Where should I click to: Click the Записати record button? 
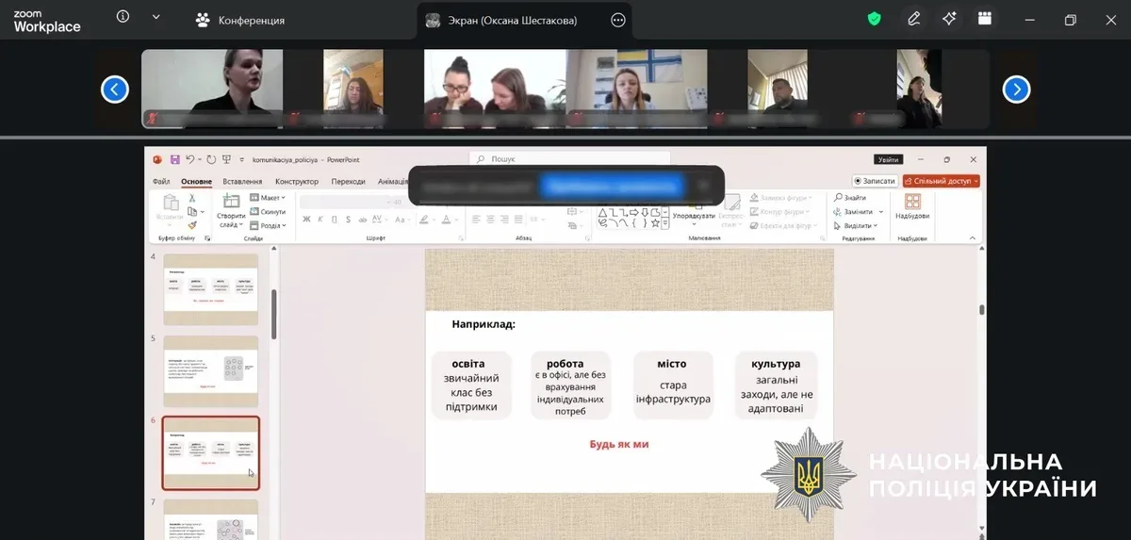876,181
